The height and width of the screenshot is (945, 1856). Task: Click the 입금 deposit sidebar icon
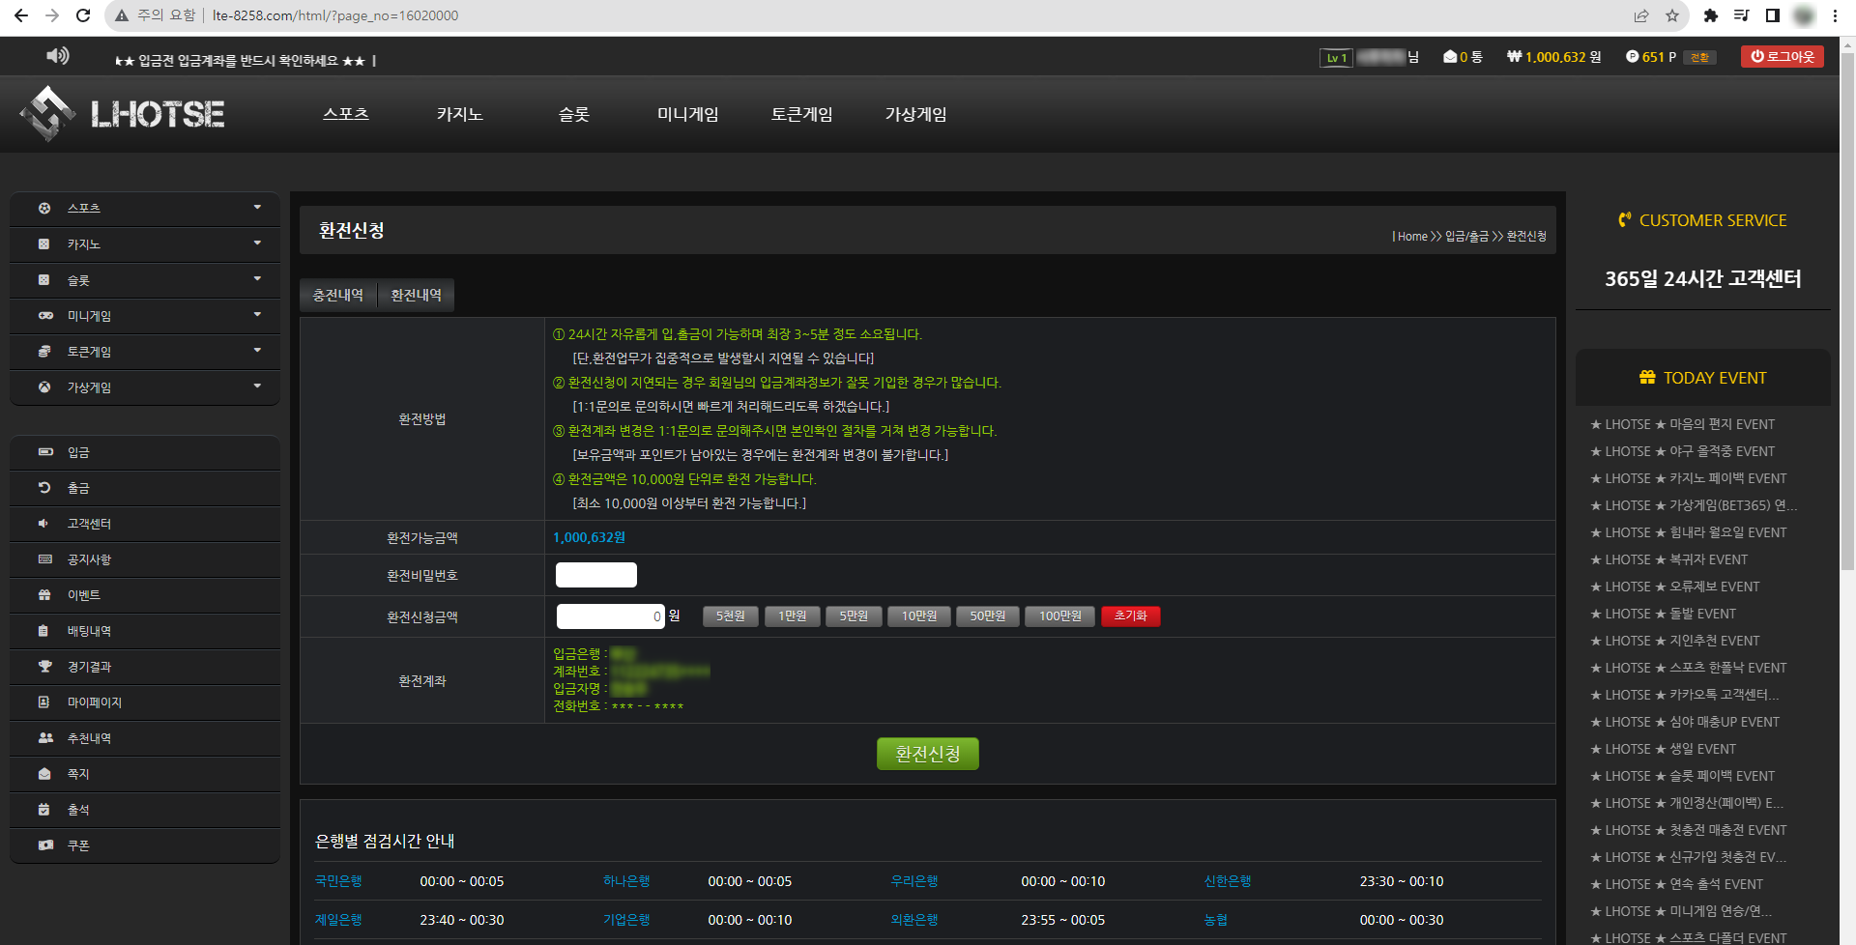click(45, 451)
